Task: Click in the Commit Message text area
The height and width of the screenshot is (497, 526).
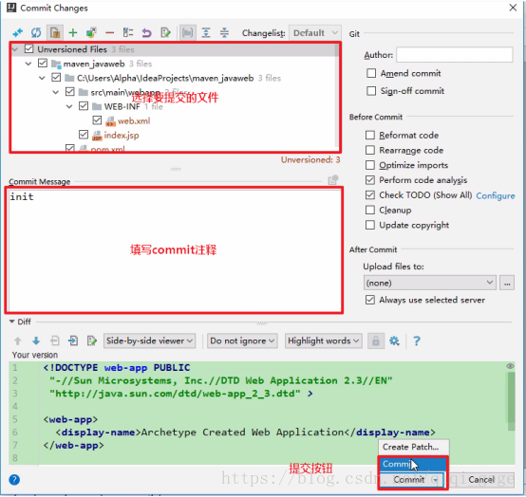Action: pyautogui.click(x=175, y=249)
